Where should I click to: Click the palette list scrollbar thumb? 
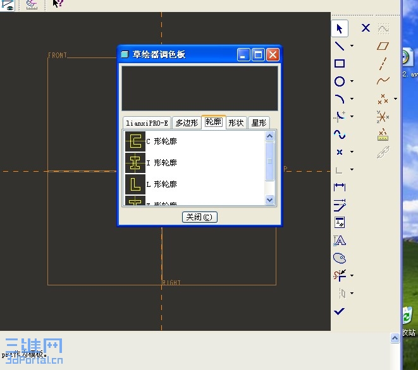click(270, 161)
